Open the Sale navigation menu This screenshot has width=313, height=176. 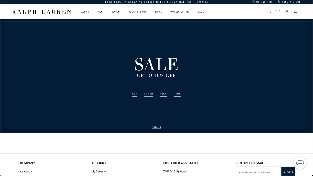[201, 12]
